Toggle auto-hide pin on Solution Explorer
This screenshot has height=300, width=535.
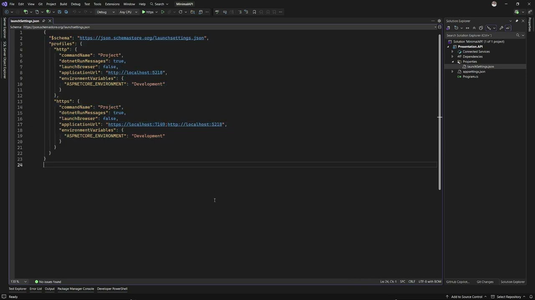(x=517, y=21)
